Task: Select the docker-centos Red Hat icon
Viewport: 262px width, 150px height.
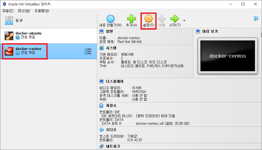Action: tap(9, 51)
